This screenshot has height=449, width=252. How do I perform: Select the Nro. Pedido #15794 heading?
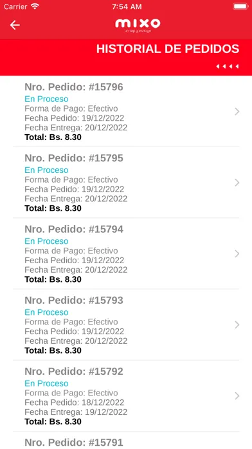[74, 229]
